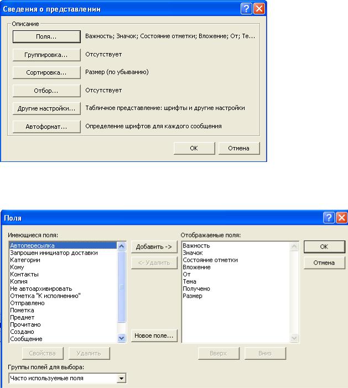
Task: Select Тема in displayed fields
Action: tap(236, 281)
